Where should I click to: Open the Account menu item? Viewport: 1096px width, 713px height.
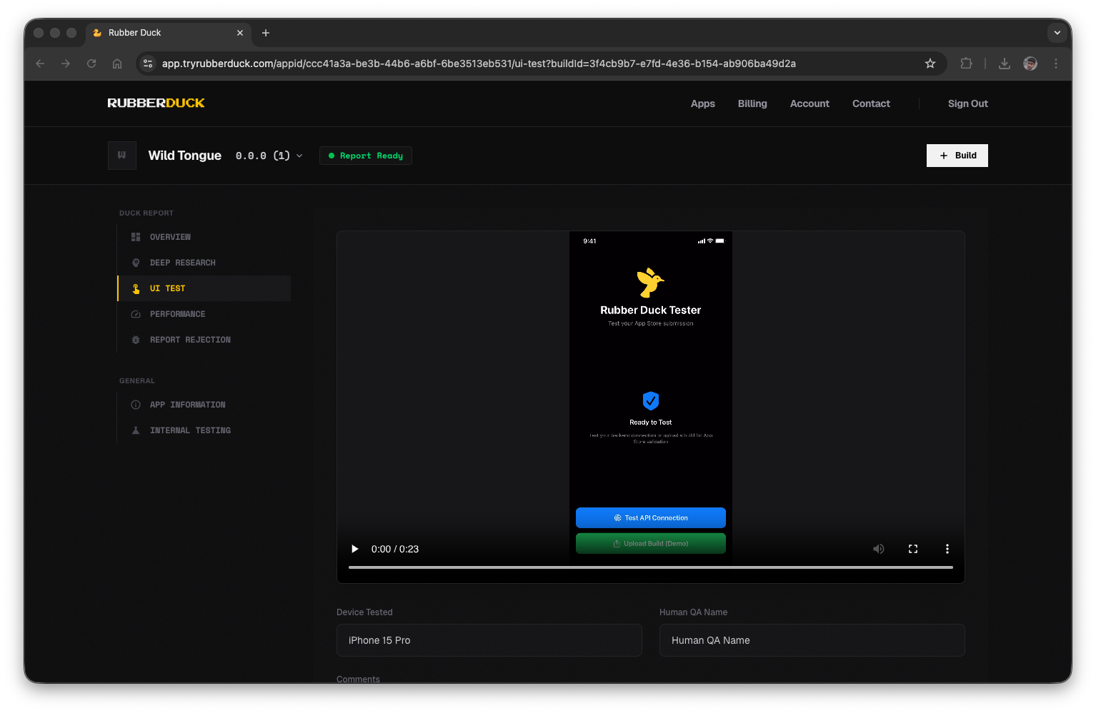(809, 103)
